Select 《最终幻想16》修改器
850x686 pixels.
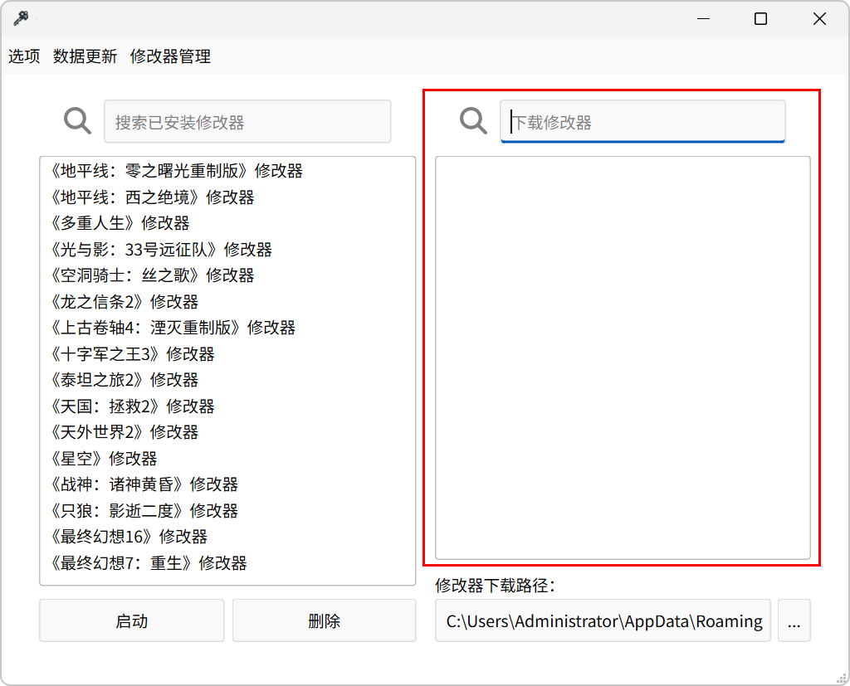227,537
